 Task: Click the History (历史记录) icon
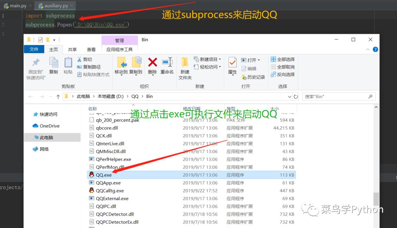244,77
